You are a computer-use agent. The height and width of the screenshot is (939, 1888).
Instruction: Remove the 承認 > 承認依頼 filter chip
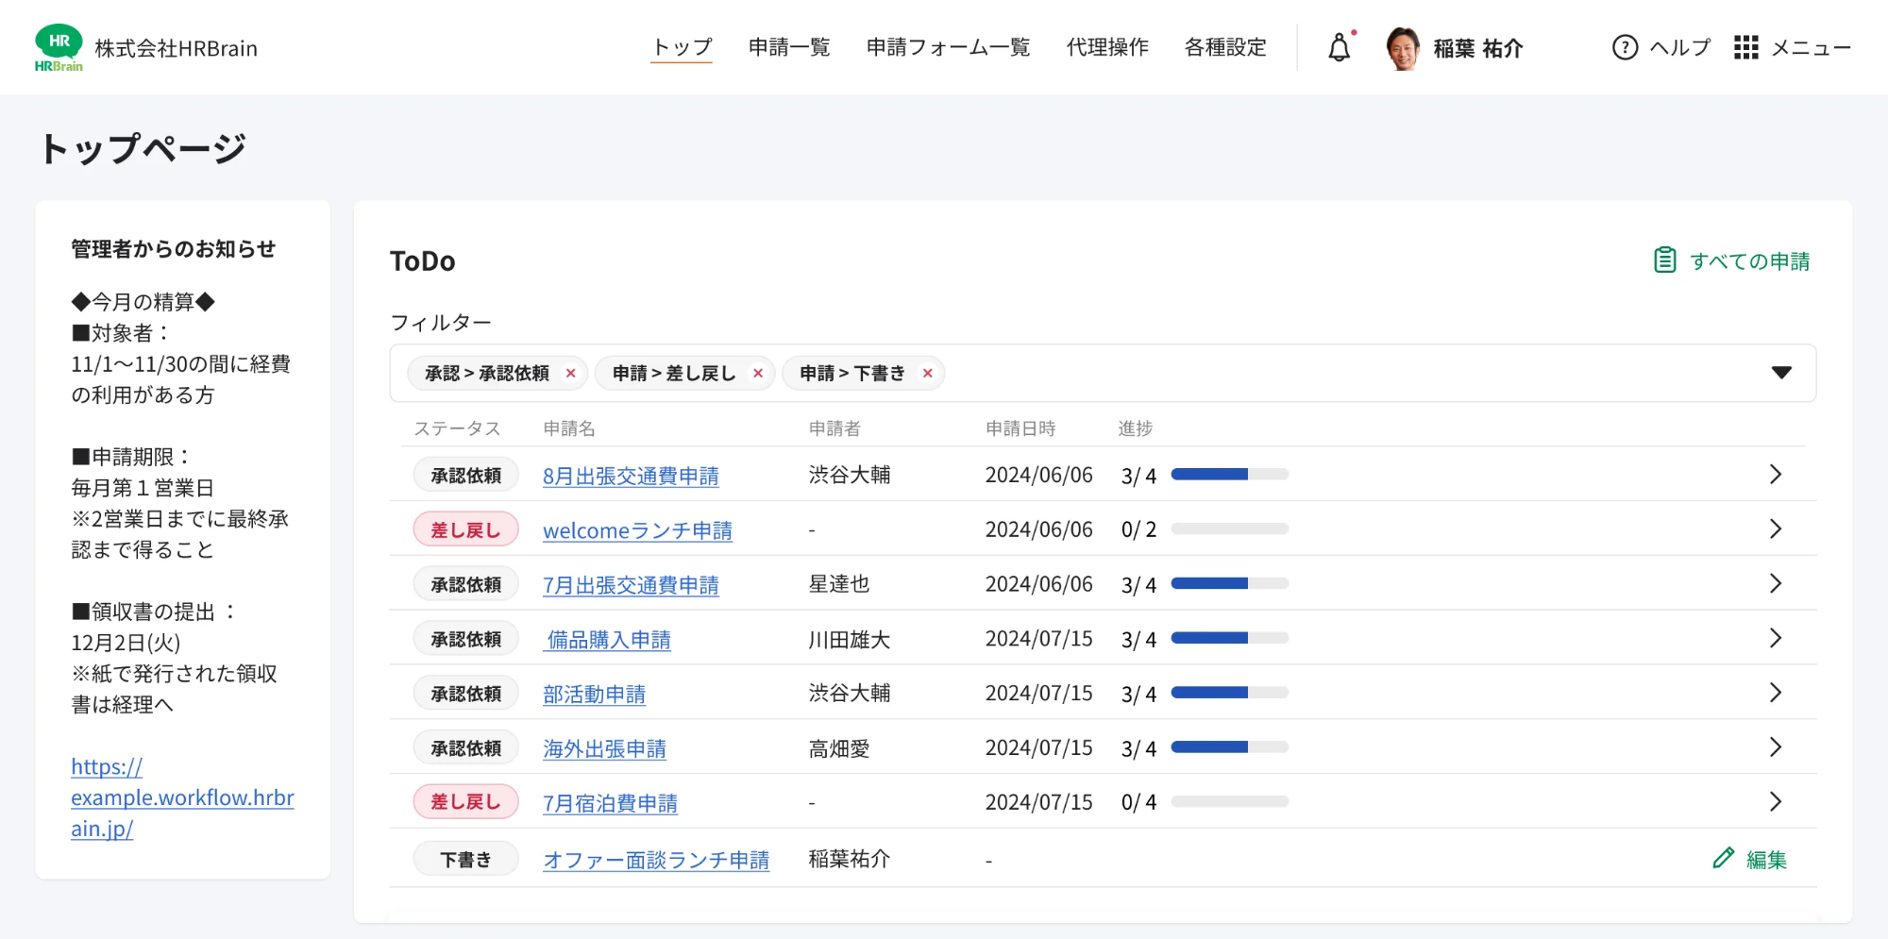click(571, 374)
